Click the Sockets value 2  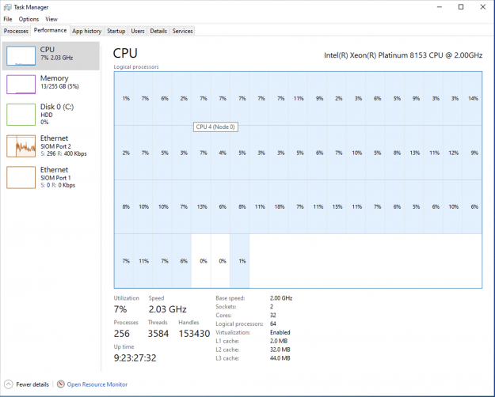tap(272, 307)
